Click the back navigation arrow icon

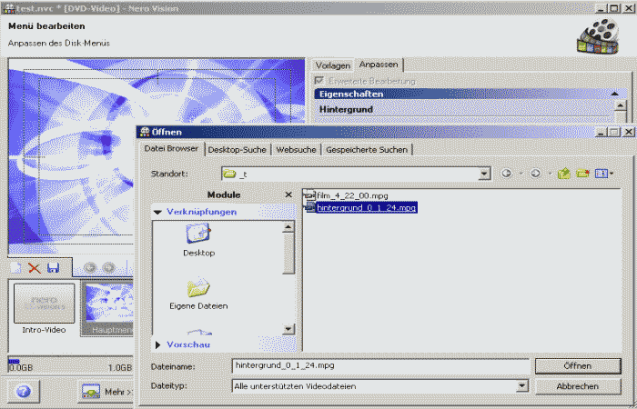coord(507,173)
